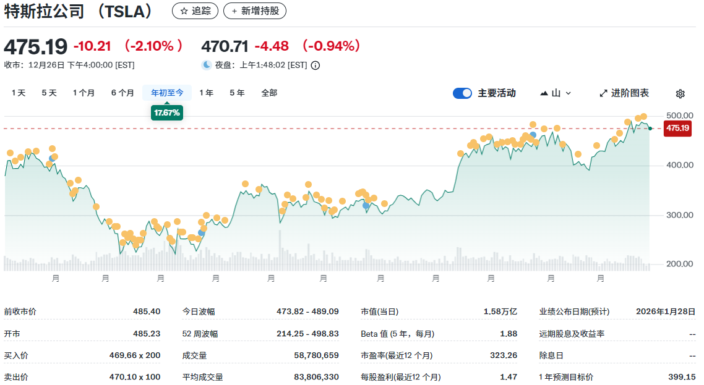Select the 1个月 time range tab
The width and height of the screenshot is (704, 385).
coord(84,92)
